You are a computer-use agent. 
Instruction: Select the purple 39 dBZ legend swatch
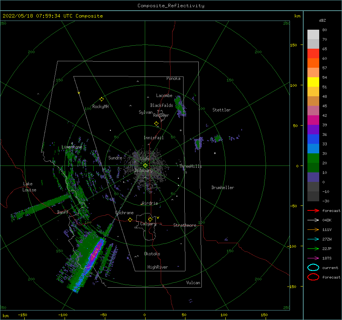[313, 129]
